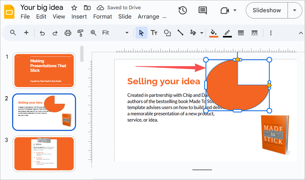305x180 pixels.
Task: Star the Your big idea presentation
Action: click(x=74, y=8)
